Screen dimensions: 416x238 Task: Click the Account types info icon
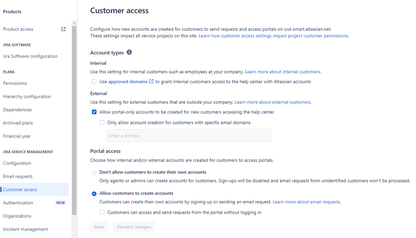tap(129, 52)
